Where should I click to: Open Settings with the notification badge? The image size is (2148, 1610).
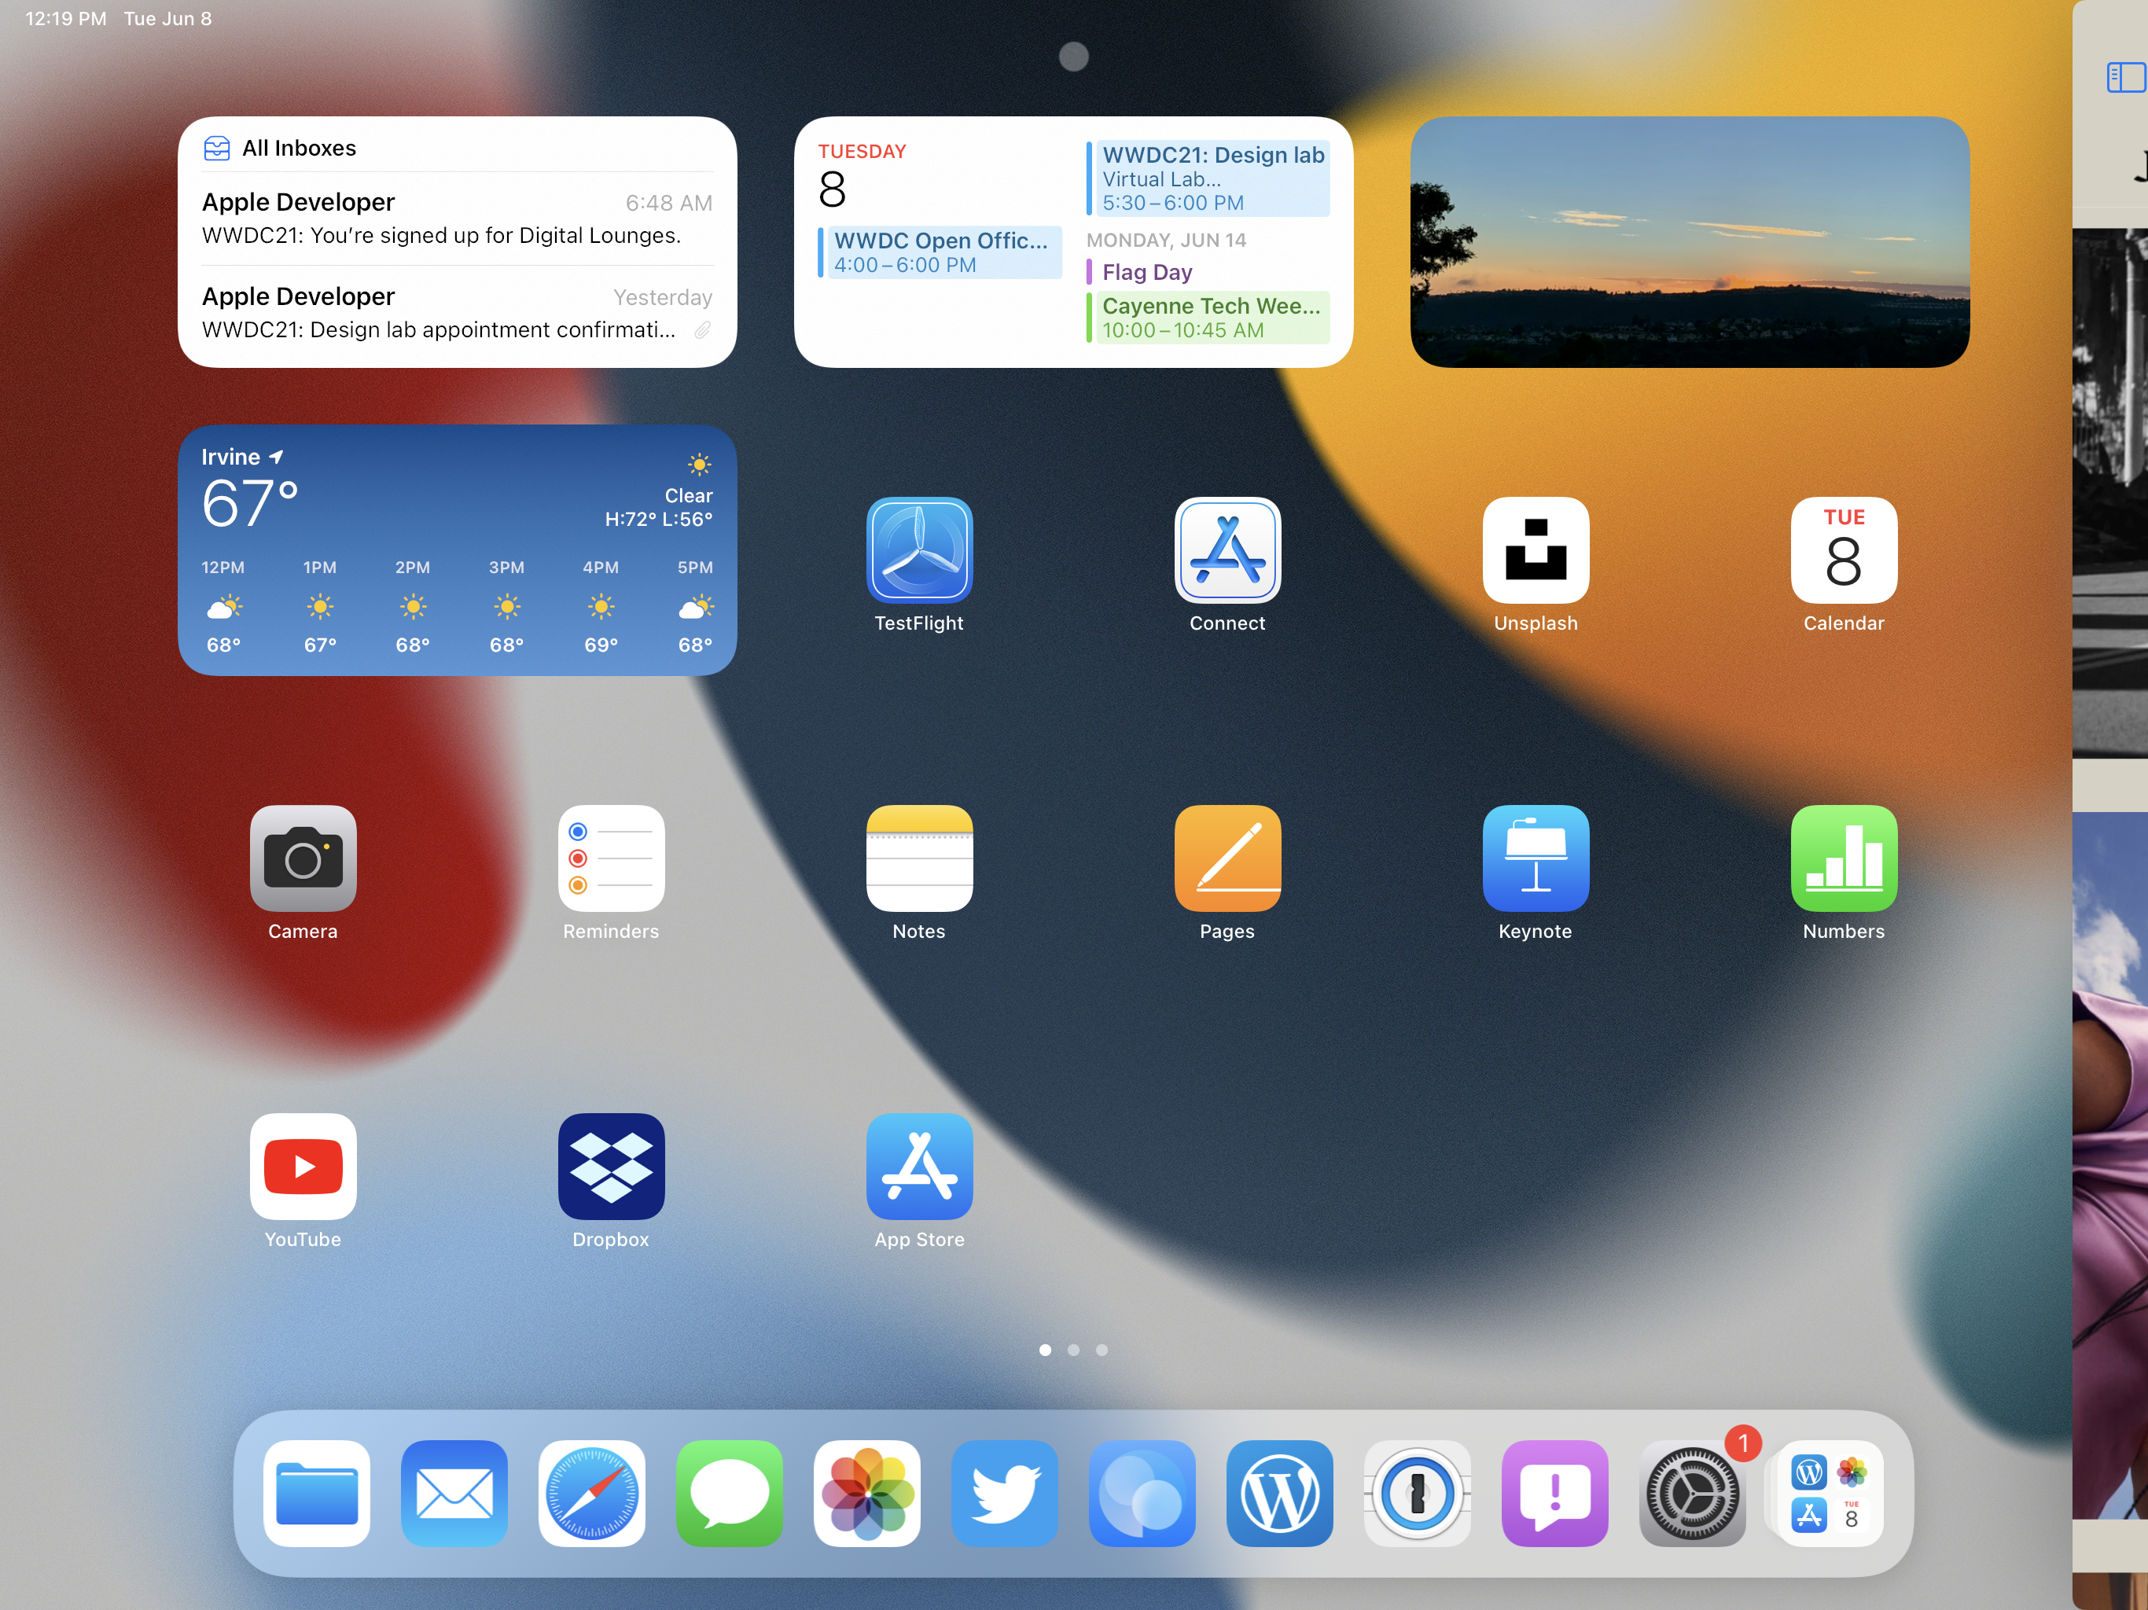coord(1693,1493)
